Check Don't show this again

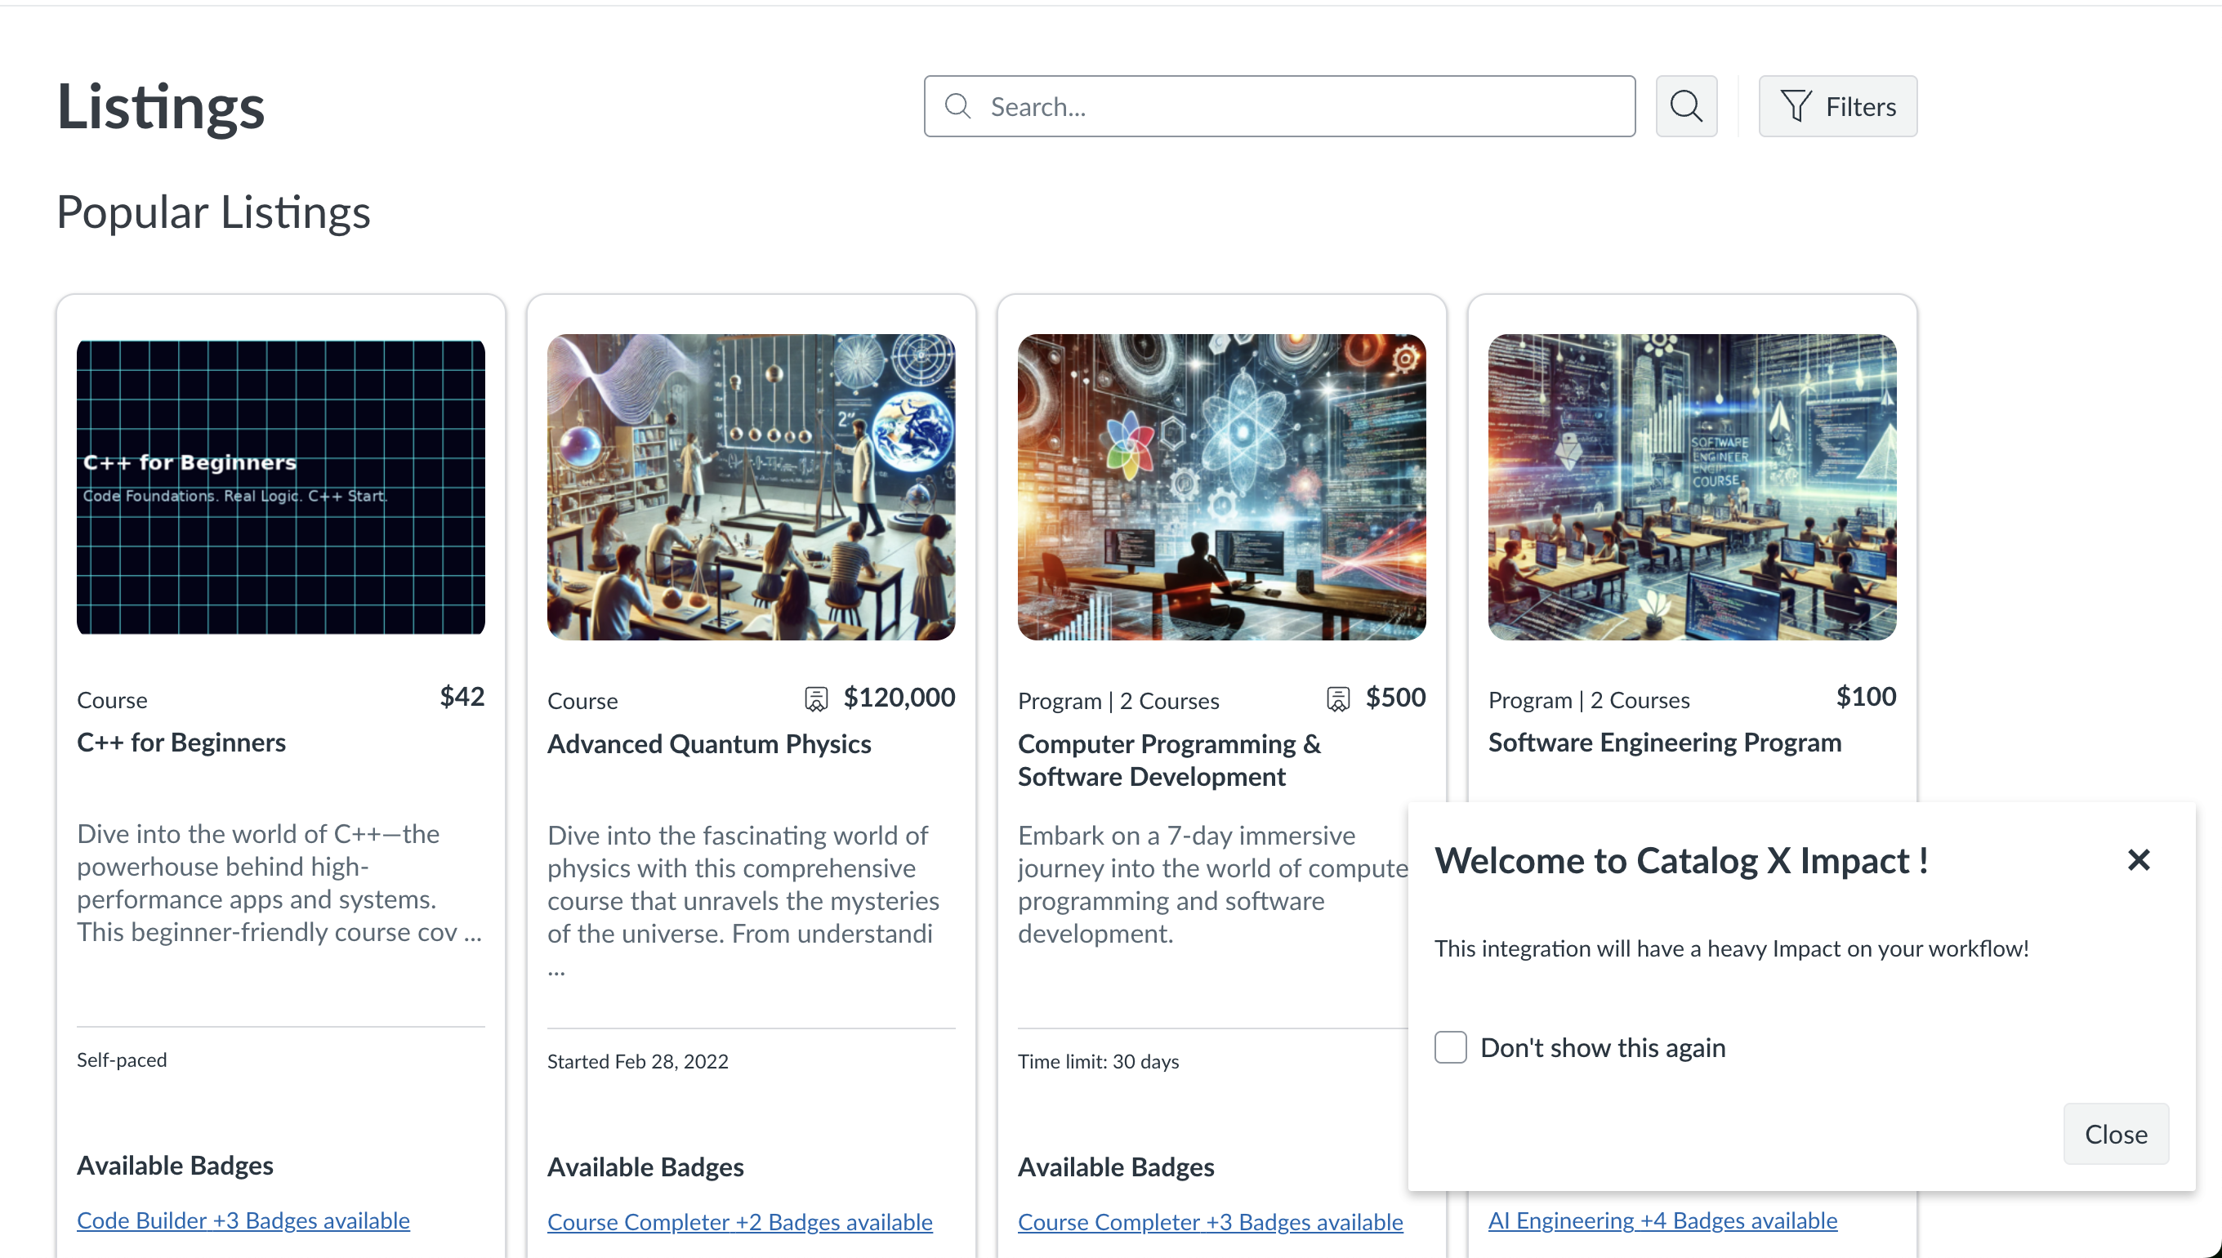(x=1451, y=1047)
